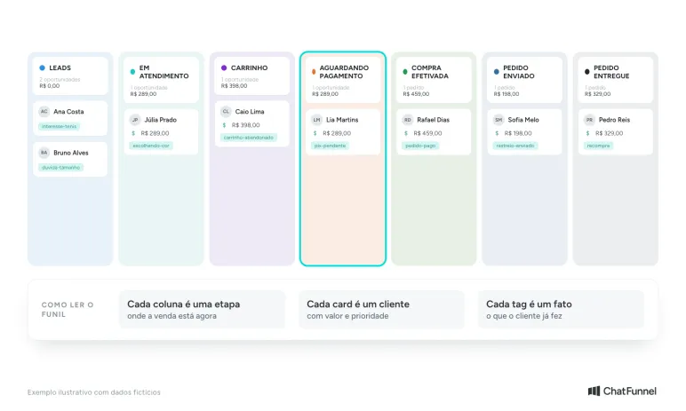This screenshot has width=686, height=411.
Task: Click R$ 459,00 on Rafael Dias' card
Action: pos(428,133)
